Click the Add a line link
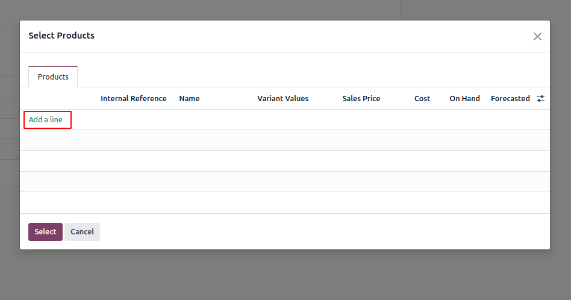This screenshot has width=571, height=300. coord(46,120)
